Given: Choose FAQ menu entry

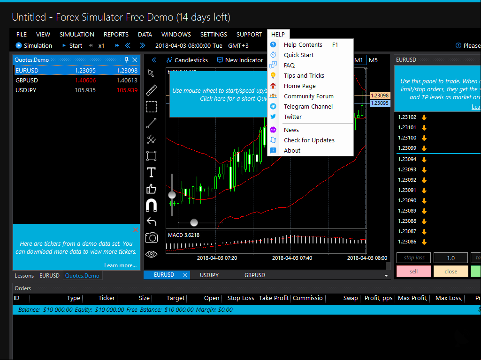Looking at the screenshot, I should [x=311, y=65].
